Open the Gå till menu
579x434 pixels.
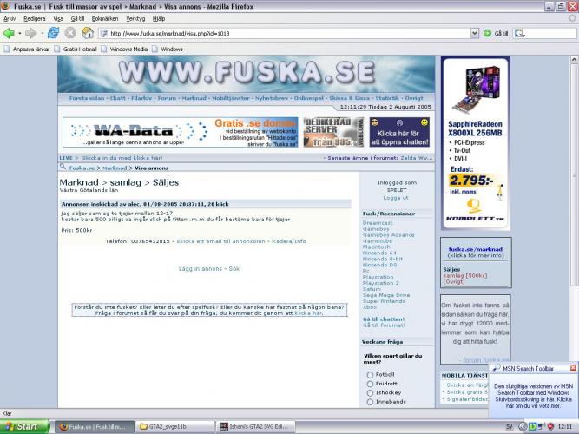(77, 18)
